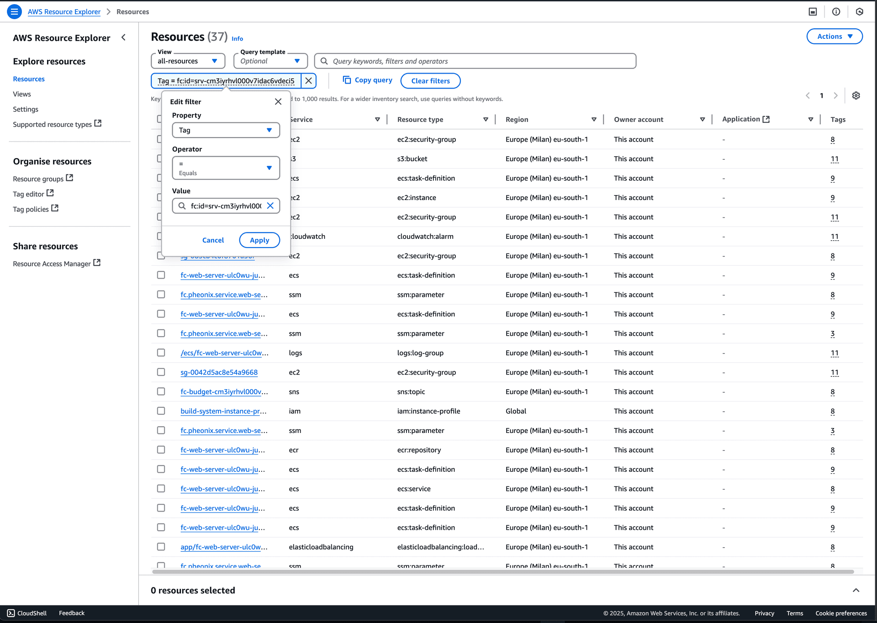This screenshot has height=623, width=877.
Task: Open table preferences gear icon
Action: tap(856, 95)
